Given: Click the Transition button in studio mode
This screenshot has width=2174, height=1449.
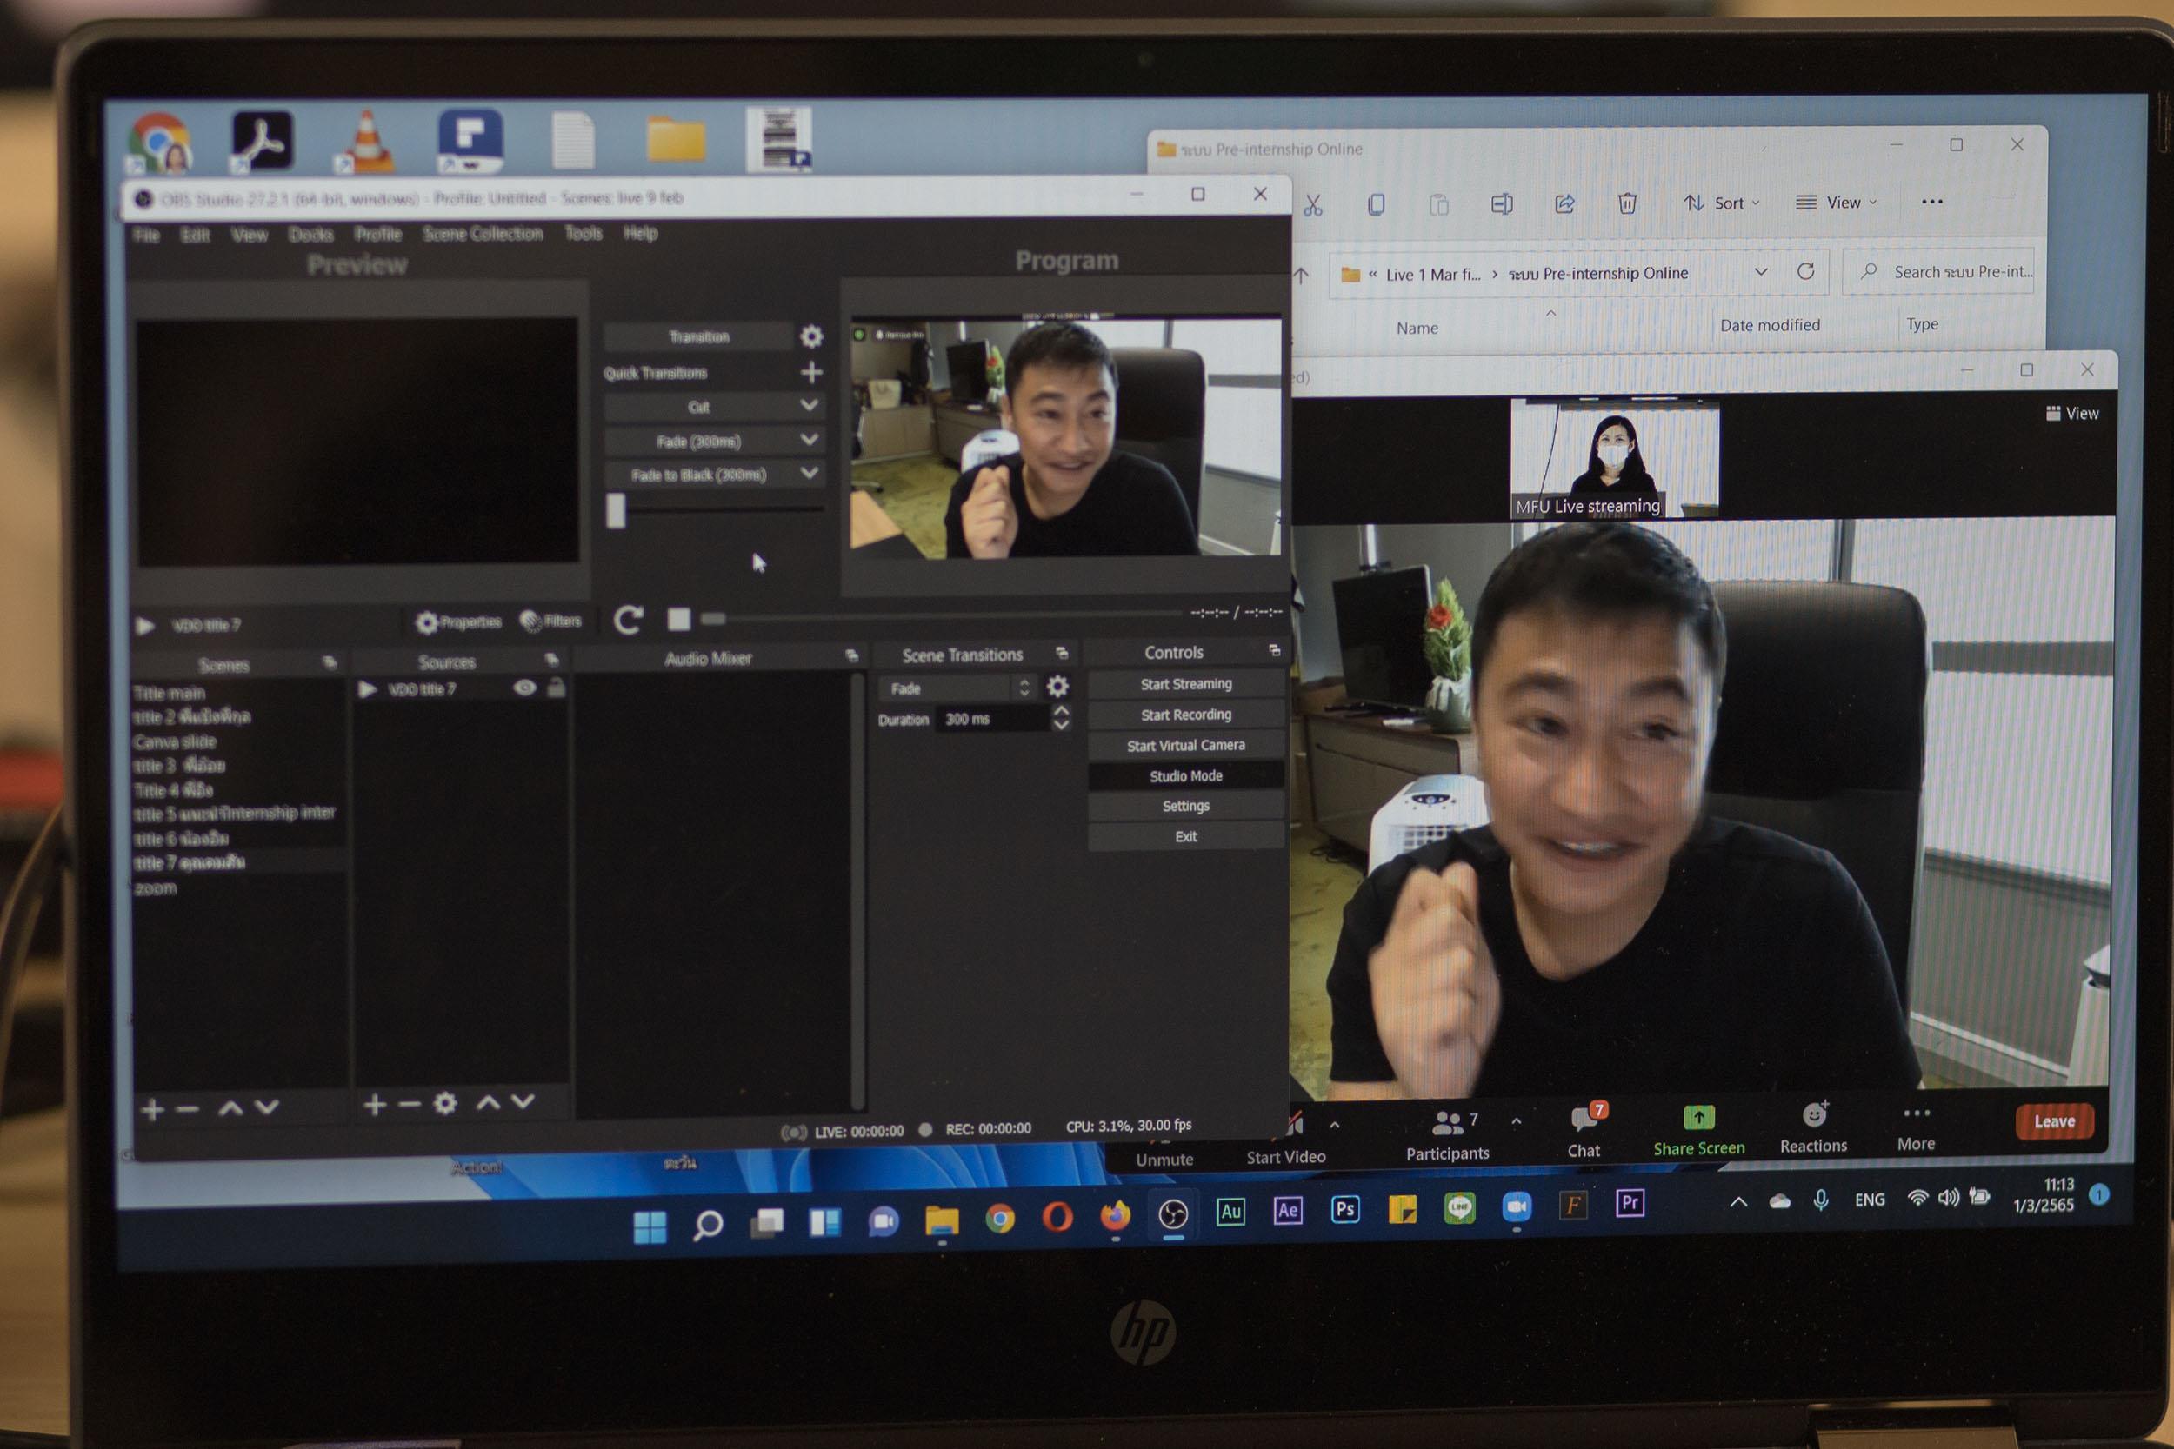Looking at the screenshot, I should pyautogui.click(x=699, y=336).
